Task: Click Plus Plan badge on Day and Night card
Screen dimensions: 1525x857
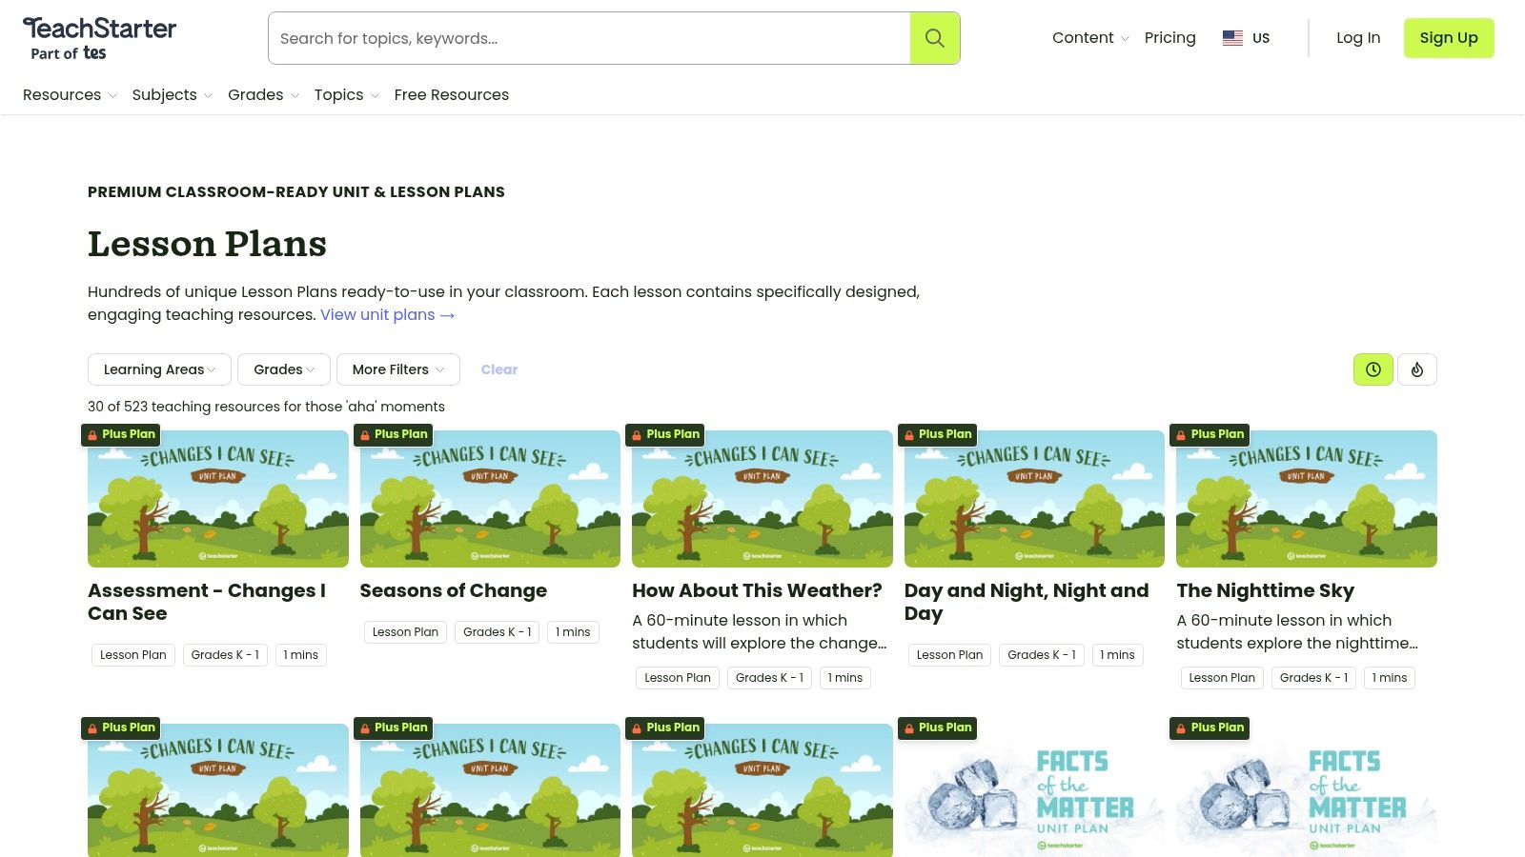Action: tap(938, 434)
